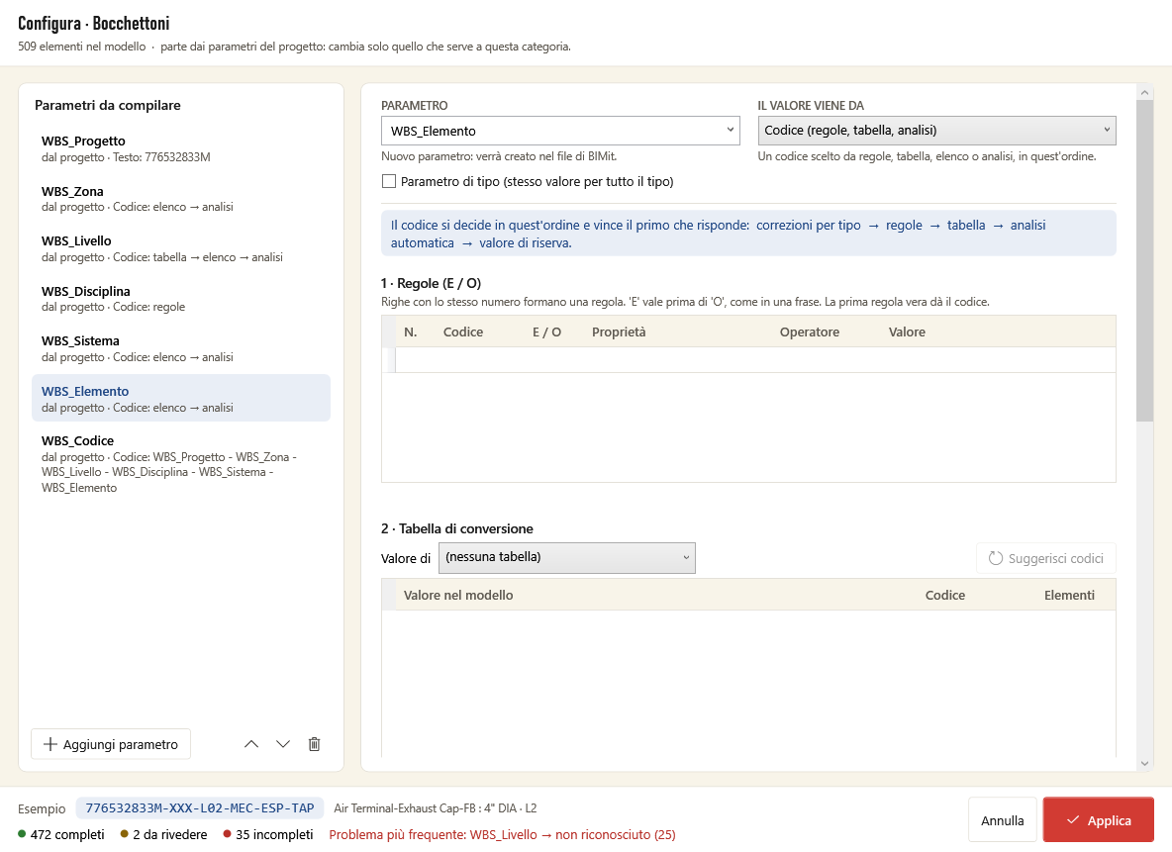The width and height of the screenshot is (1172, 852).
Task: Select WBS_Progetto in the parameter list
Action: click(x=181, y=148)
